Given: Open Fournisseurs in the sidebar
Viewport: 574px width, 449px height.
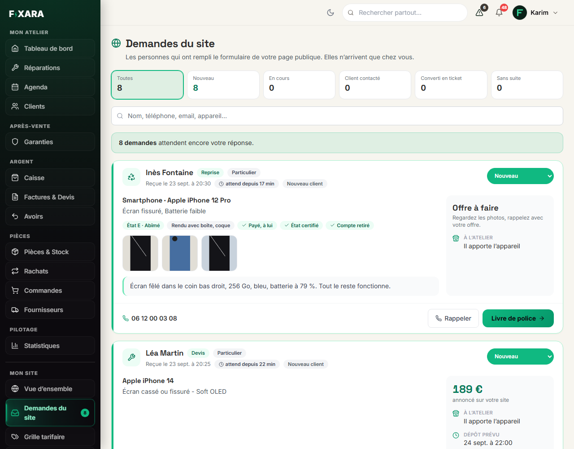Looking at the screenshot, I should 50,310.
